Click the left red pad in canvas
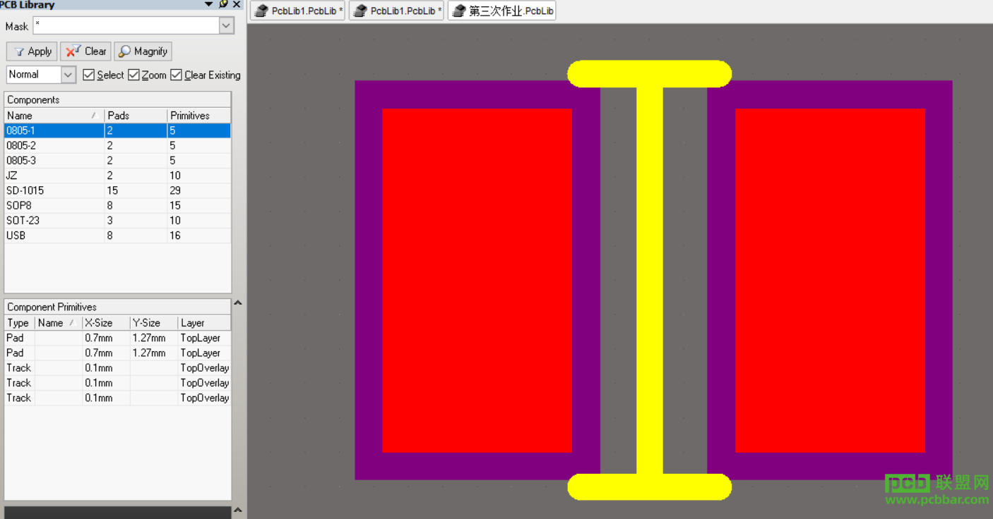This screenshot has height=519, width=993. click(x=477, y=280)
